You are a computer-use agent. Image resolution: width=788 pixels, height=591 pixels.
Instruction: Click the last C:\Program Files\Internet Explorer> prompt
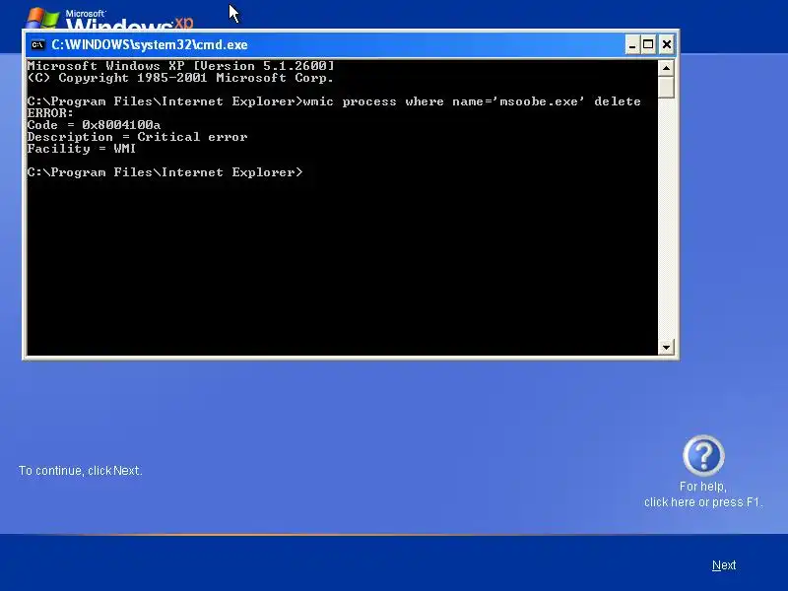tap(164, 172)
